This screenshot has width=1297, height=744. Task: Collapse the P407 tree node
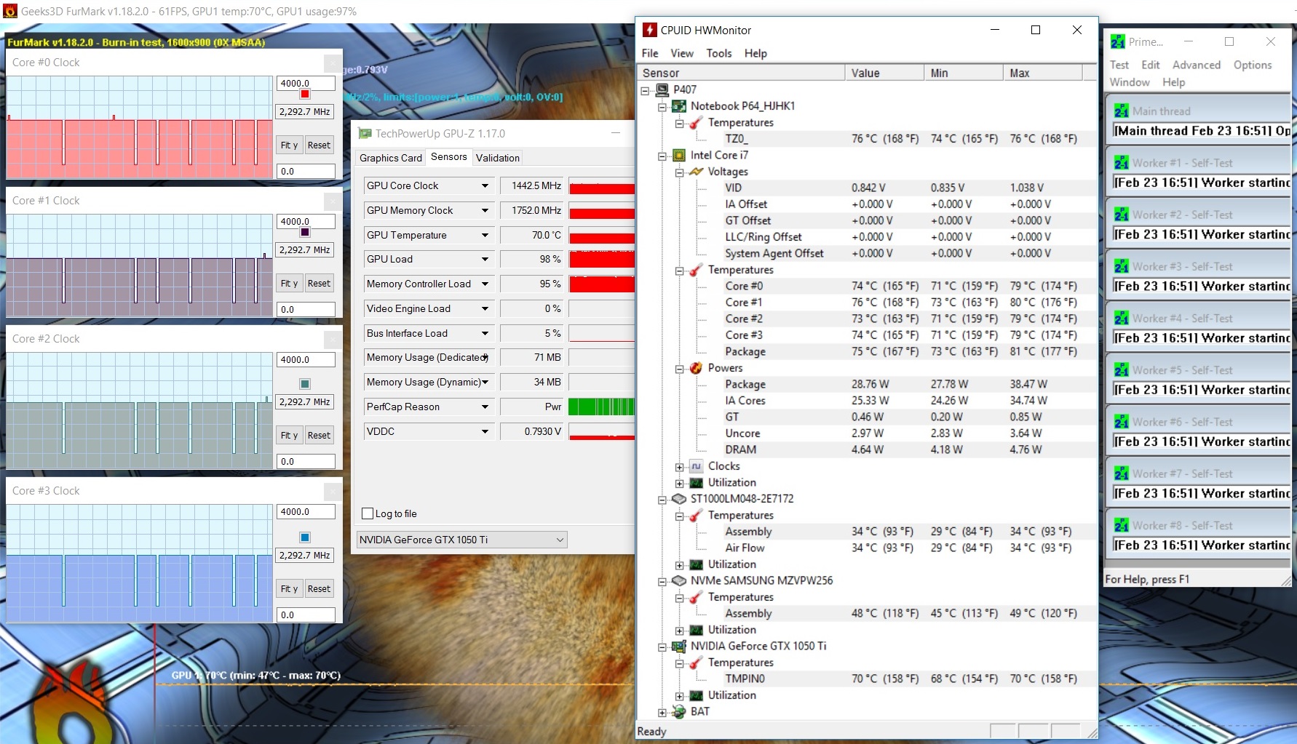(645, 90)
